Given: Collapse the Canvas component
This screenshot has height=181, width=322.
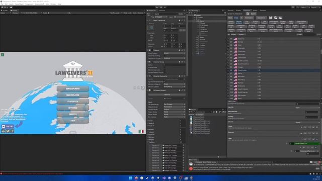Looking at the screenshot, I should 147,50.
